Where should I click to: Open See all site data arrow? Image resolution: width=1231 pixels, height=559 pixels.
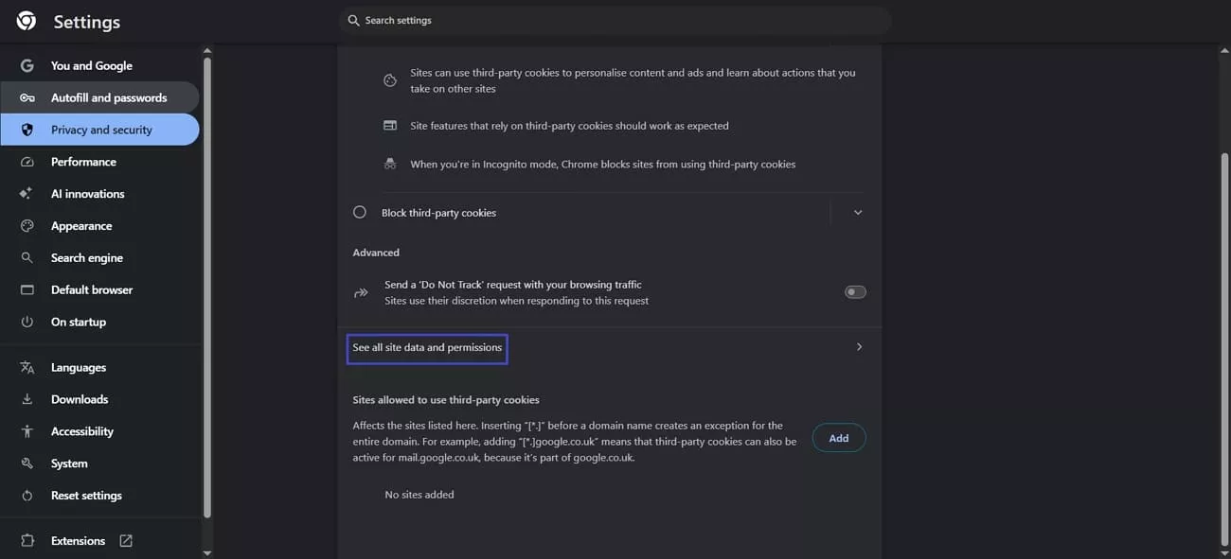pyautogui.click(x=859, y=347)
